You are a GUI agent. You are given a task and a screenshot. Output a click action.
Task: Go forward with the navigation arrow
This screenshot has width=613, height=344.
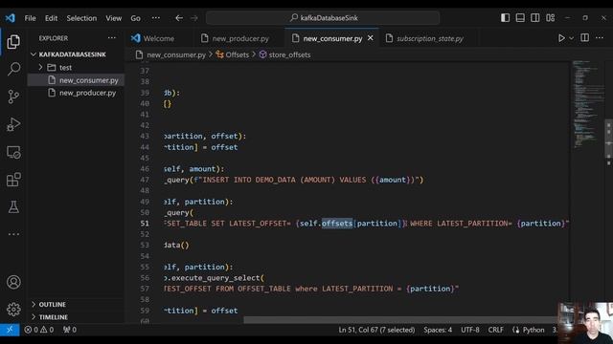[193, 18]
